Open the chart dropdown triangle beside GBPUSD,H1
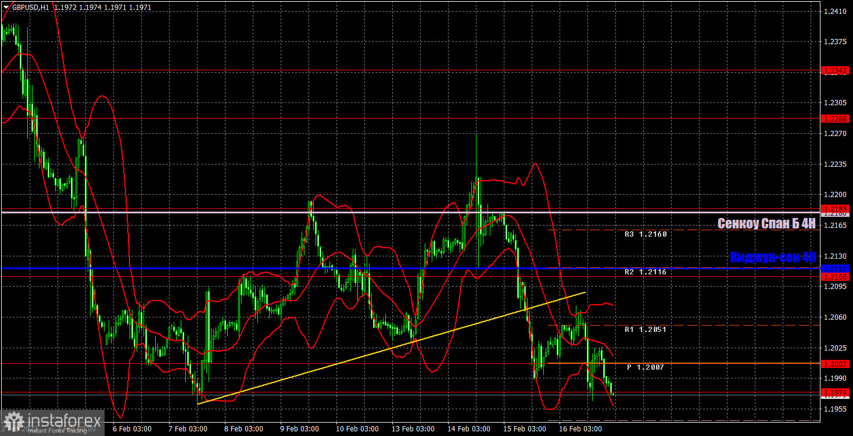Image resolution: width=853 pixels, height=436 pixels. point(6,7)
